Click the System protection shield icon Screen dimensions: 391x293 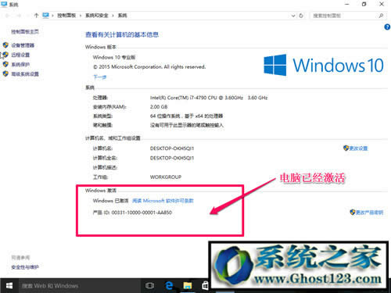pyautogui.click(x=5, y=64)
